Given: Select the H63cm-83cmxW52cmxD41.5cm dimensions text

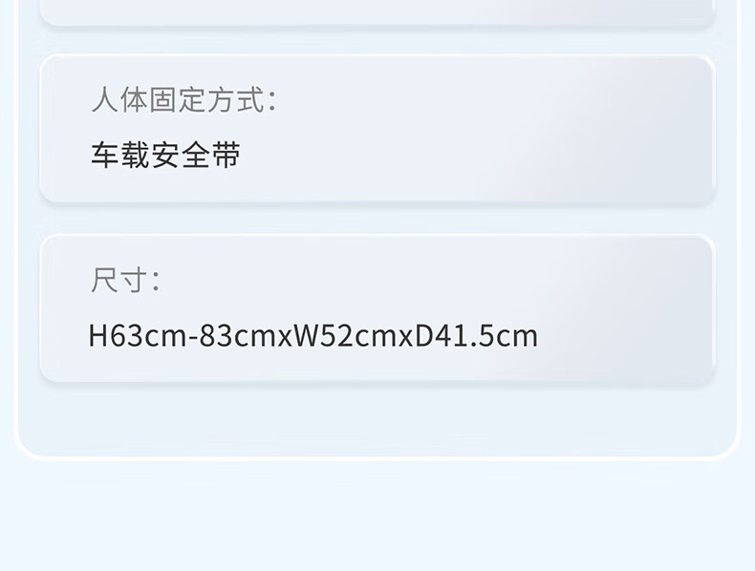Looking at the screenshot, I should [x=313, y=336].
